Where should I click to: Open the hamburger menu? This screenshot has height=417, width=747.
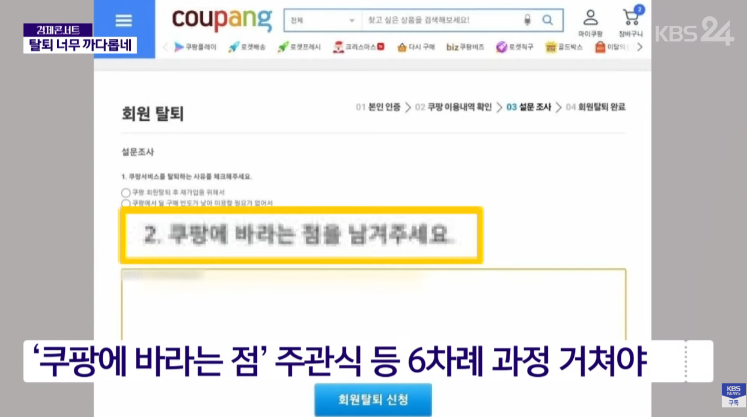(x=123, y=20)
